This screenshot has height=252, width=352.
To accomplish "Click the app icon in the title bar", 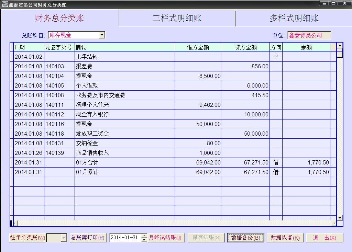I will tap(4, 4).
